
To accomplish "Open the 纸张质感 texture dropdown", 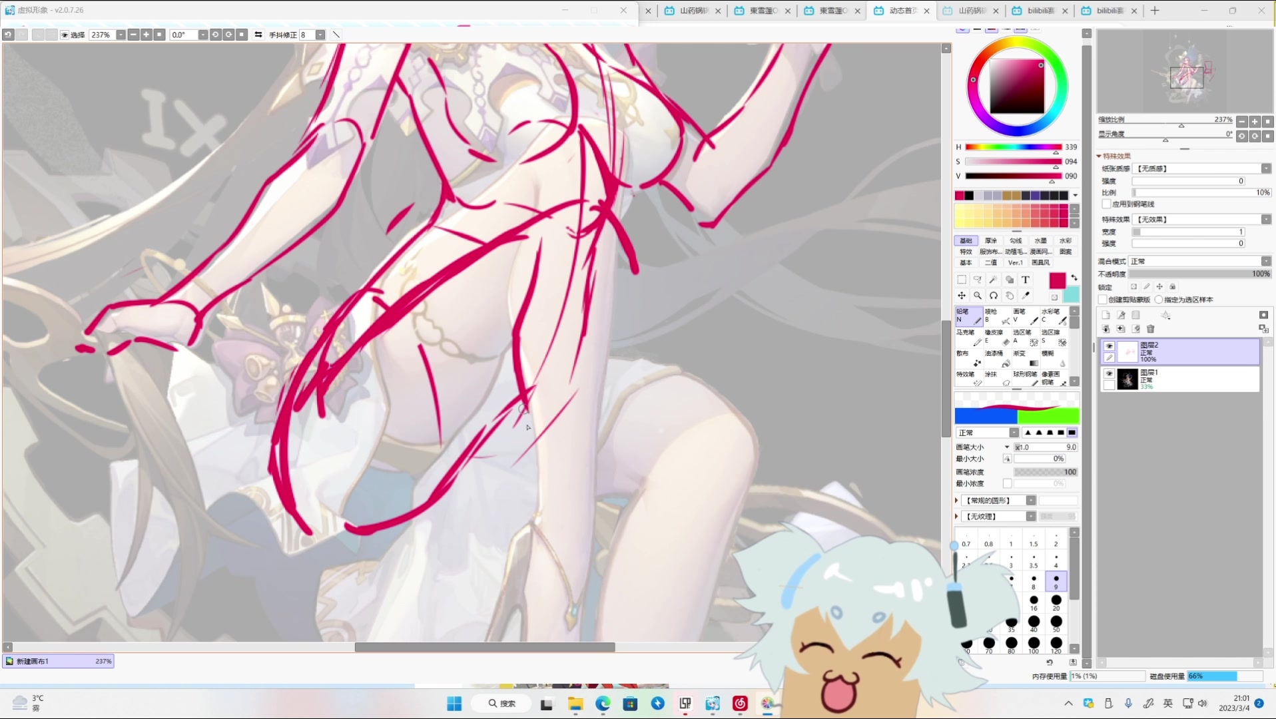I will pos(1266,169).
